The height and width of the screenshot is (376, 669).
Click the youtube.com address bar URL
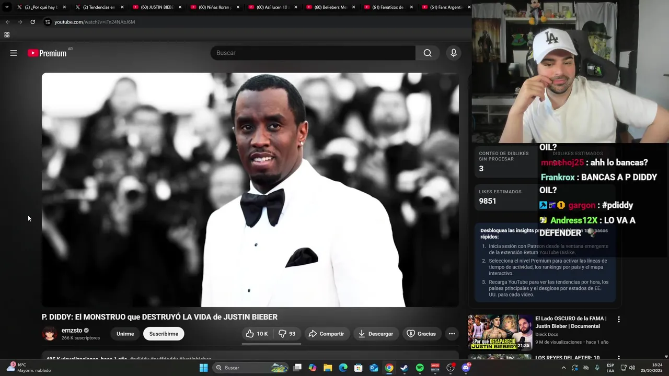[x=95, y=22]
